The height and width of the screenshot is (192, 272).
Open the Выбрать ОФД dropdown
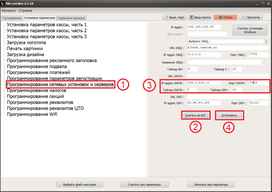coord(228,41)
